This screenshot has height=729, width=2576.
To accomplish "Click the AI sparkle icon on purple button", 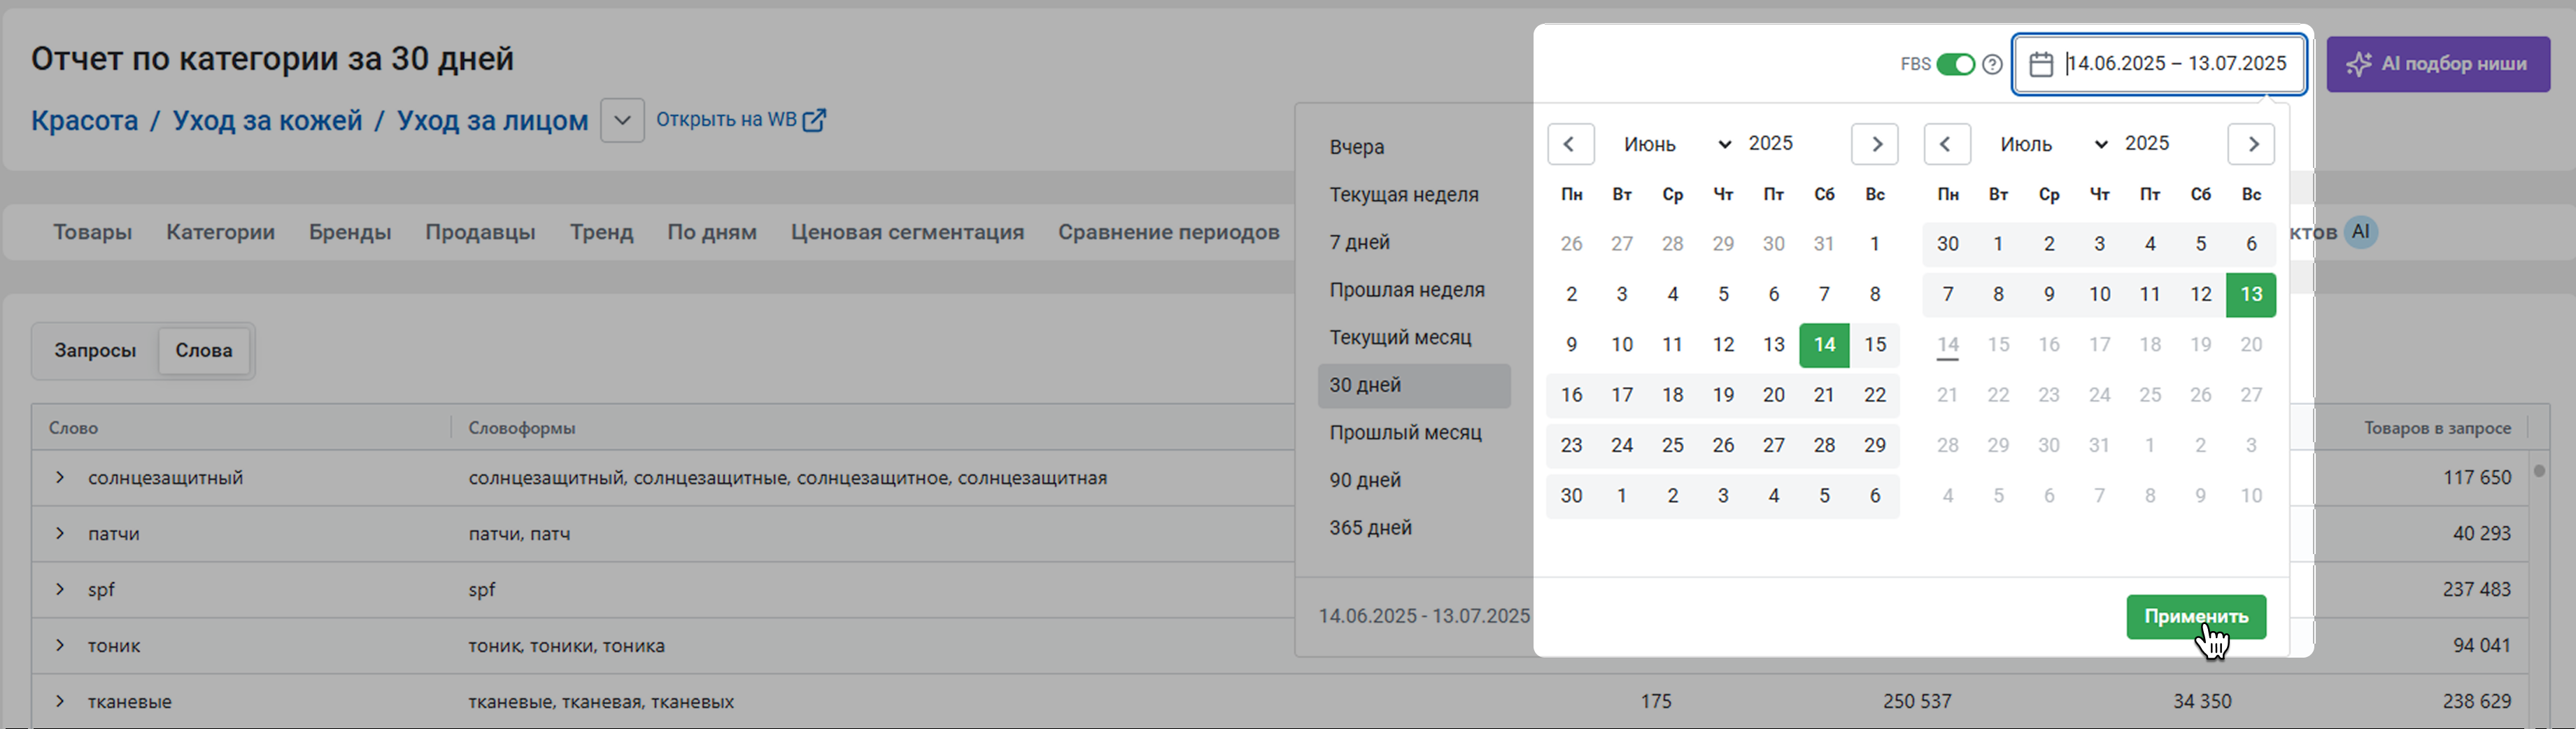I will point(2359,64).
